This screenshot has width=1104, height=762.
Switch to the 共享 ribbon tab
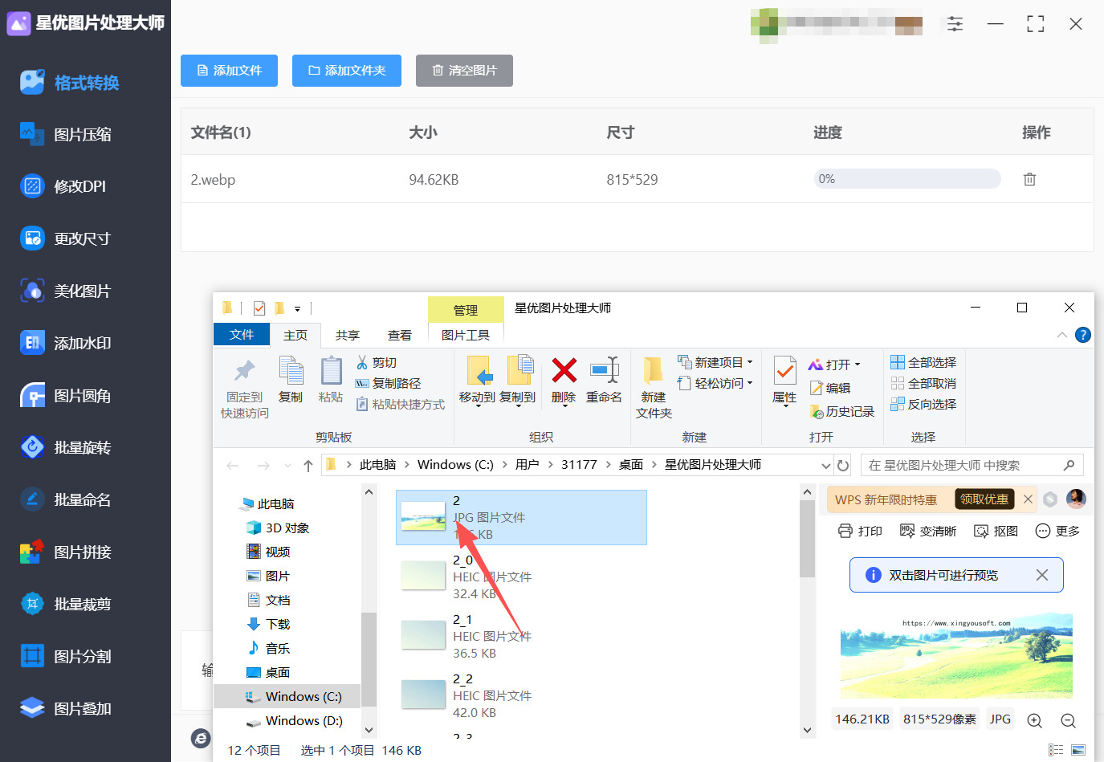tap(348, 335)
